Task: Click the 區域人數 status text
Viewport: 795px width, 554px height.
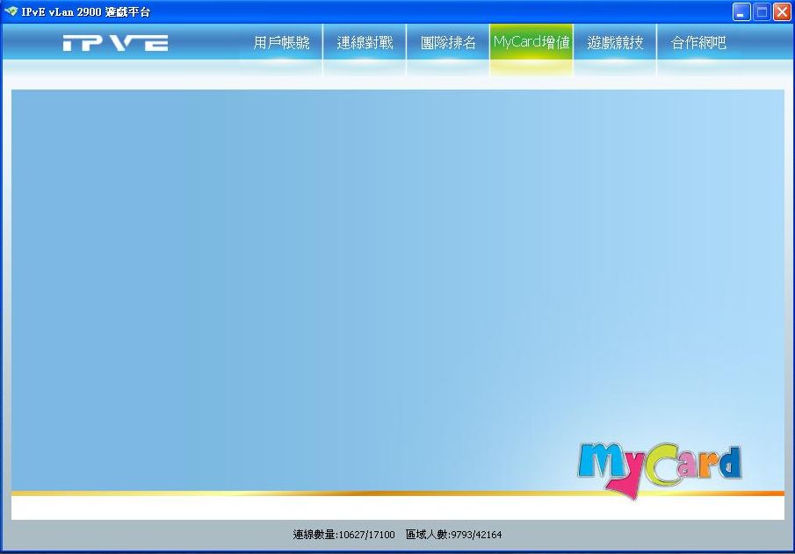Action: [x=453, y=535]
